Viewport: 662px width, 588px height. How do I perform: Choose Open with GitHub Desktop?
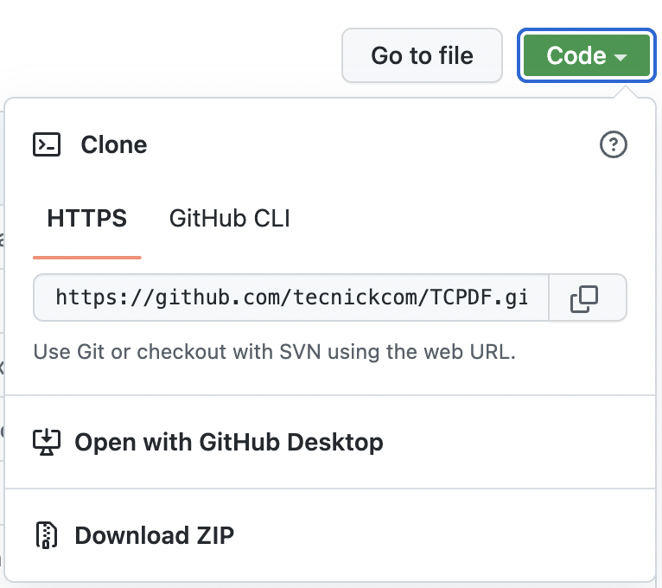[x=228, y=442]
